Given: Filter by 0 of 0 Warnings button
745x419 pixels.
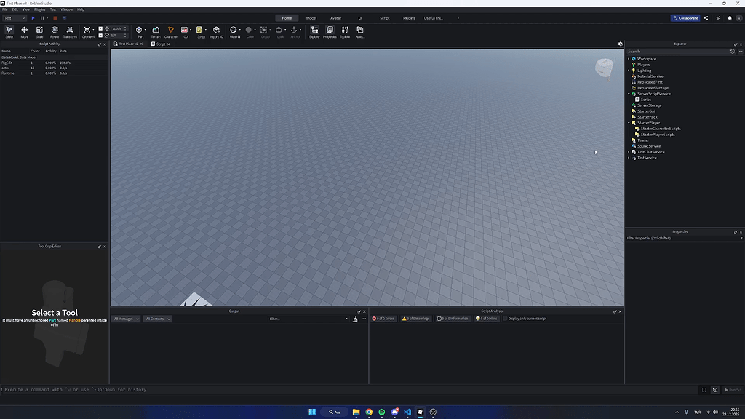Looking at the screenshot, I should coord(415,319).
